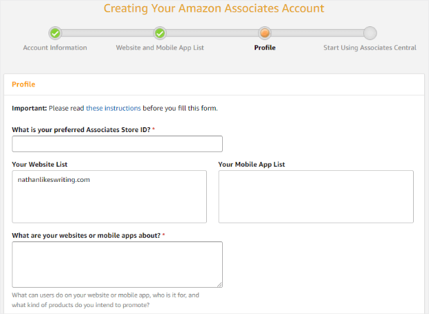This screenshot has width=429, height=314.
Task: Click the orange Profile step circle
Action: click(264, 33)
